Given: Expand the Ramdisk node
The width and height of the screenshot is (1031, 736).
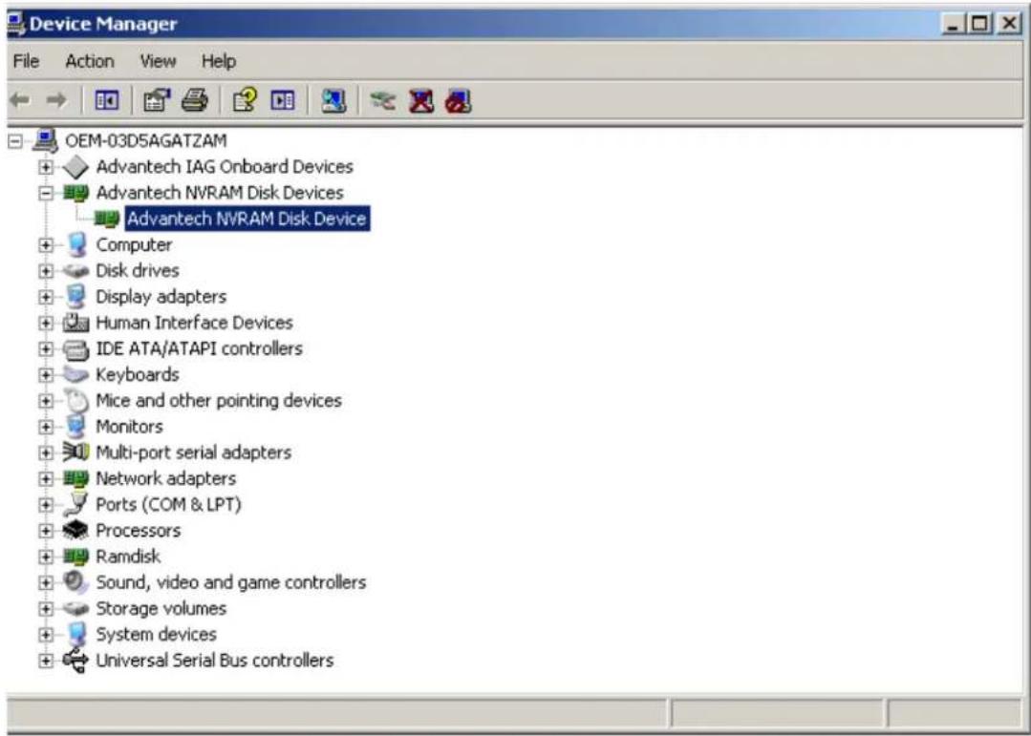Looking at the screenshot, I should click(45, 557).
